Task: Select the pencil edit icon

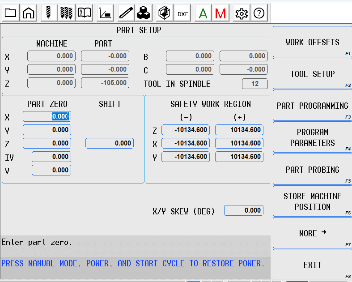Action: pos(126,13)
